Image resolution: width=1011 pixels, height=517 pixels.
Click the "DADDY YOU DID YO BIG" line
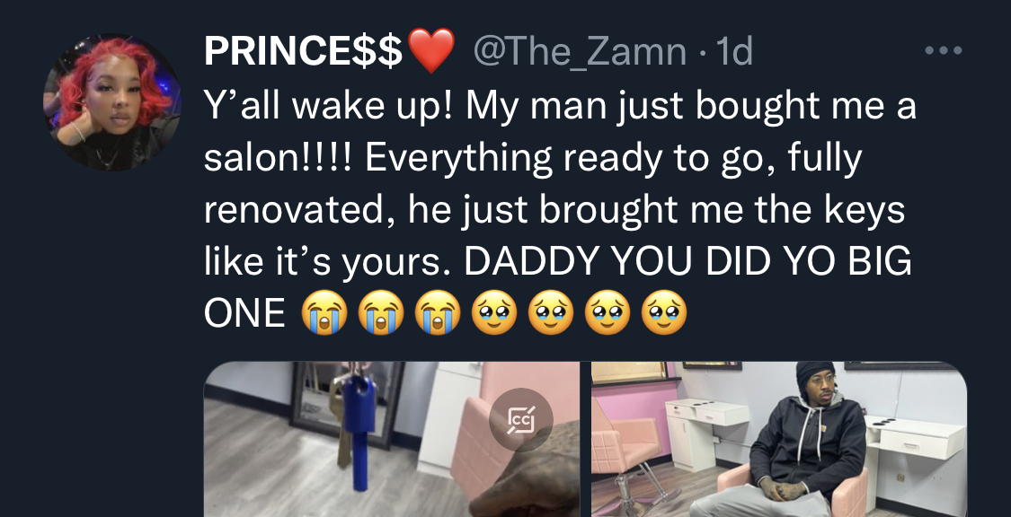[687, 261]
